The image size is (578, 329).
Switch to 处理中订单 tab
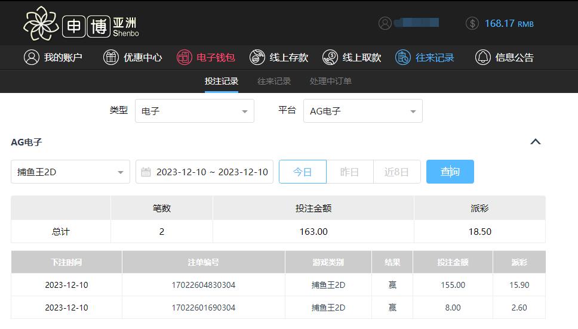(331, 81)
